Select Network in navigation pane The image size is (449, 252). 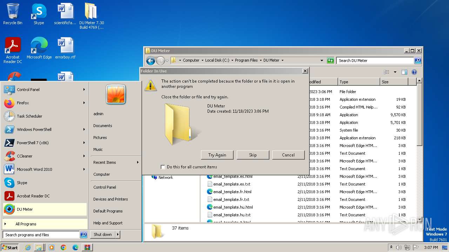point(166,177)
